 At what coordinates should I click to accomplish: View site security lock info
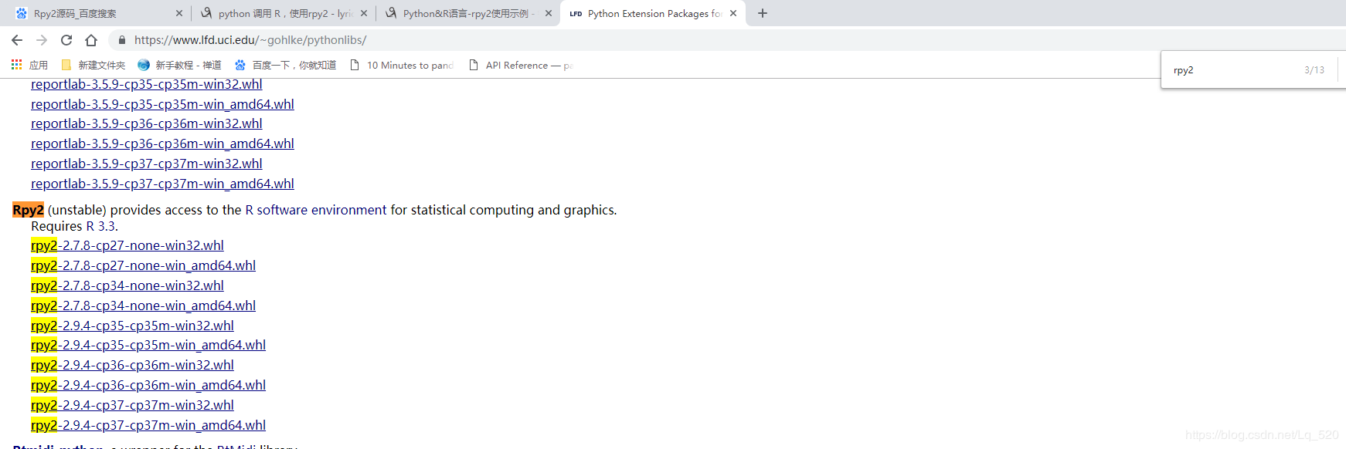click(121, 40)
